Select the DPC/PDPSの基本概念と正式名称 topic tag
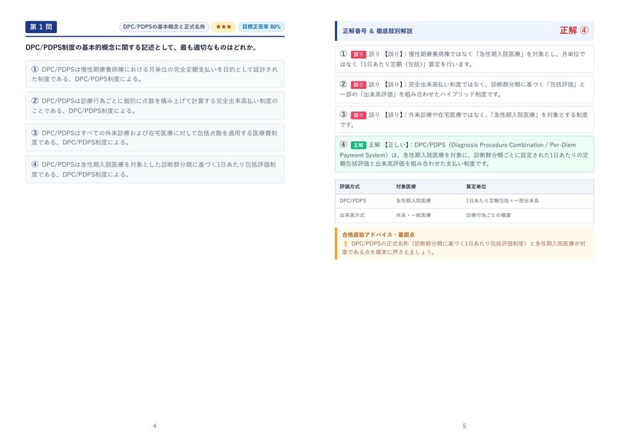 tap(164, 27)
